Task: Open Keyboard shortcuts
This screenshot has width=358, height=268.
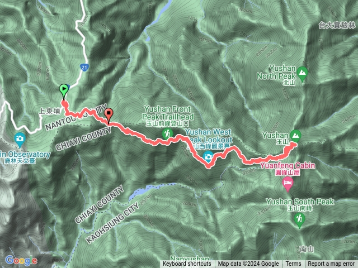Action: tap(187, 264)
